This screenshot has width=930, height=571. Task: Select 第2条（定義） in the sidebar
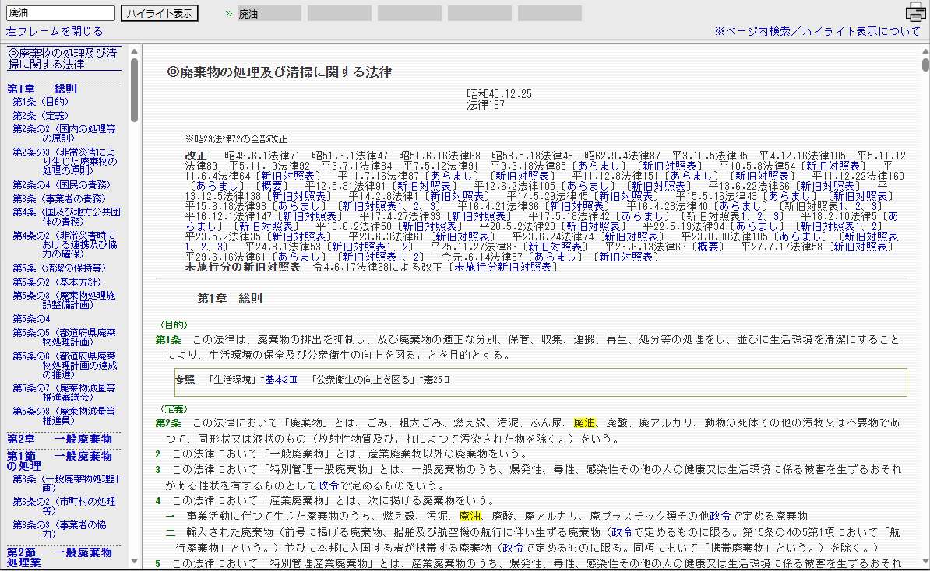coord(41,115)
